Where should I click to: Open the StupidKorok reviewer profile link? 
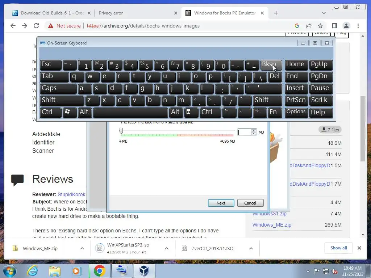(71, 194)
